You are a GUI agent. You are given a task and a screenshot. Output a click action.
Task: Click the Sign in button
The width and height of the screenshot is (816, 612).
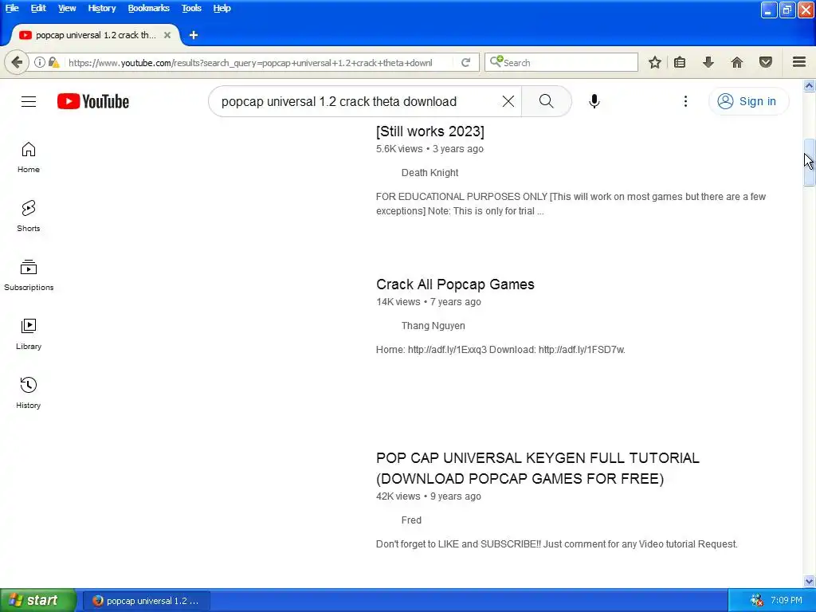tap(747, 101)
